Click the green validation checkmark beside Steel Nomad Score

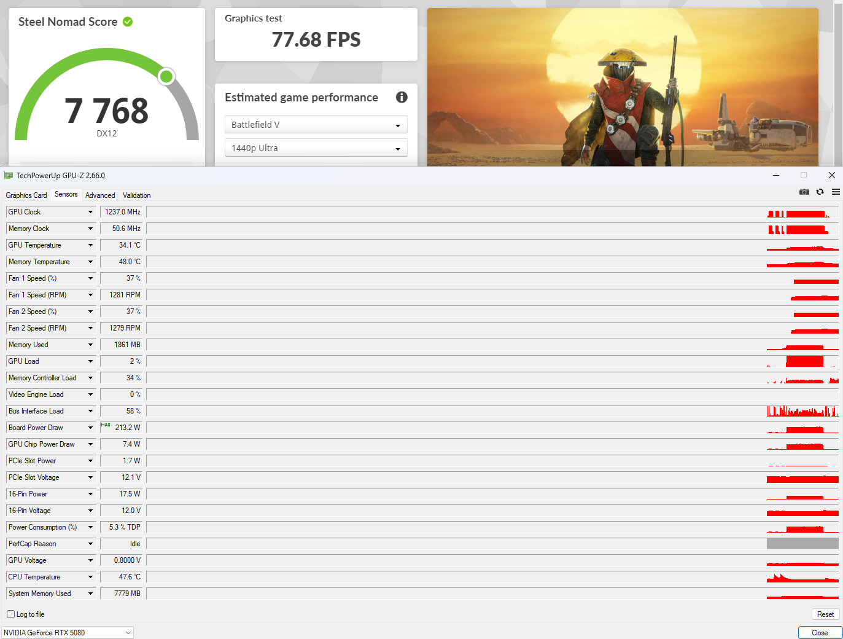128,22
